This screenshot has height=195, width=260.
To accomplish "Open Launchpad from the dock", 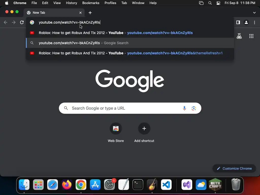I will 38,185.
